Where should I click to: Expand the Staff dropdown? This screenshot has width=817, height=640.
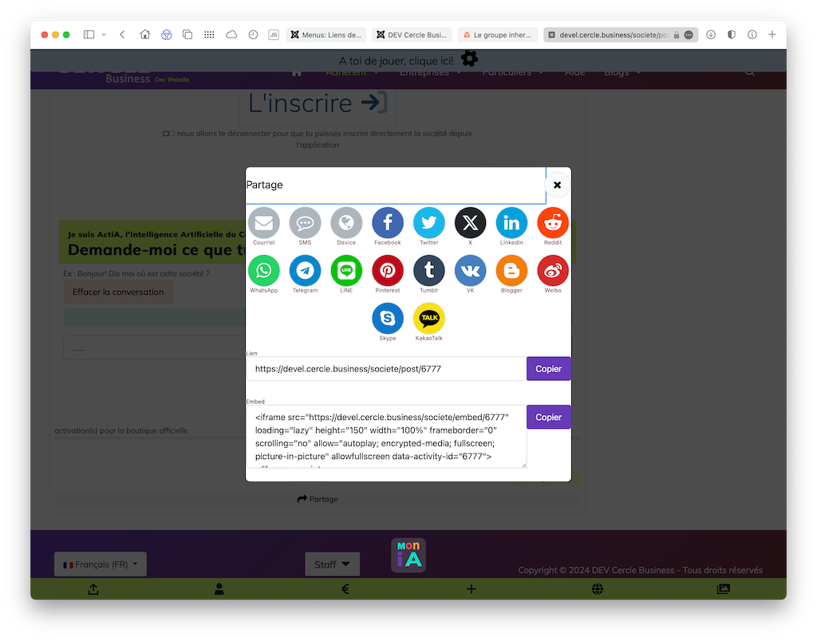[x=333, y=564]
